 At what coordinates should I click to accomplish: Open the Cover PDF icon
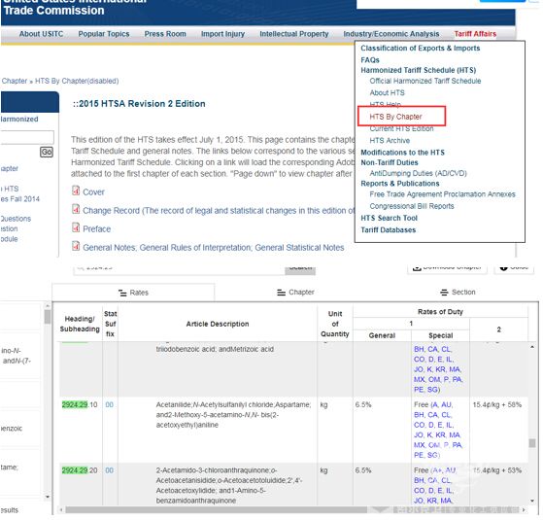(76, 191)
